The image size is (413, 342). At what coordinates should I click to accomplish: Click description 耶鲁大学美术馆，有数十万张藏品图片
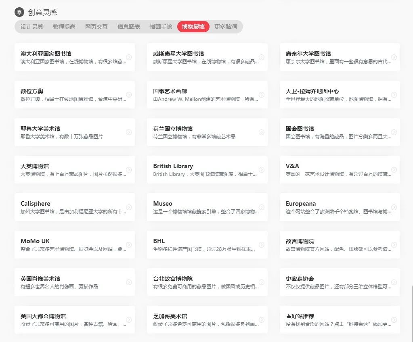(x=62, y=137)
